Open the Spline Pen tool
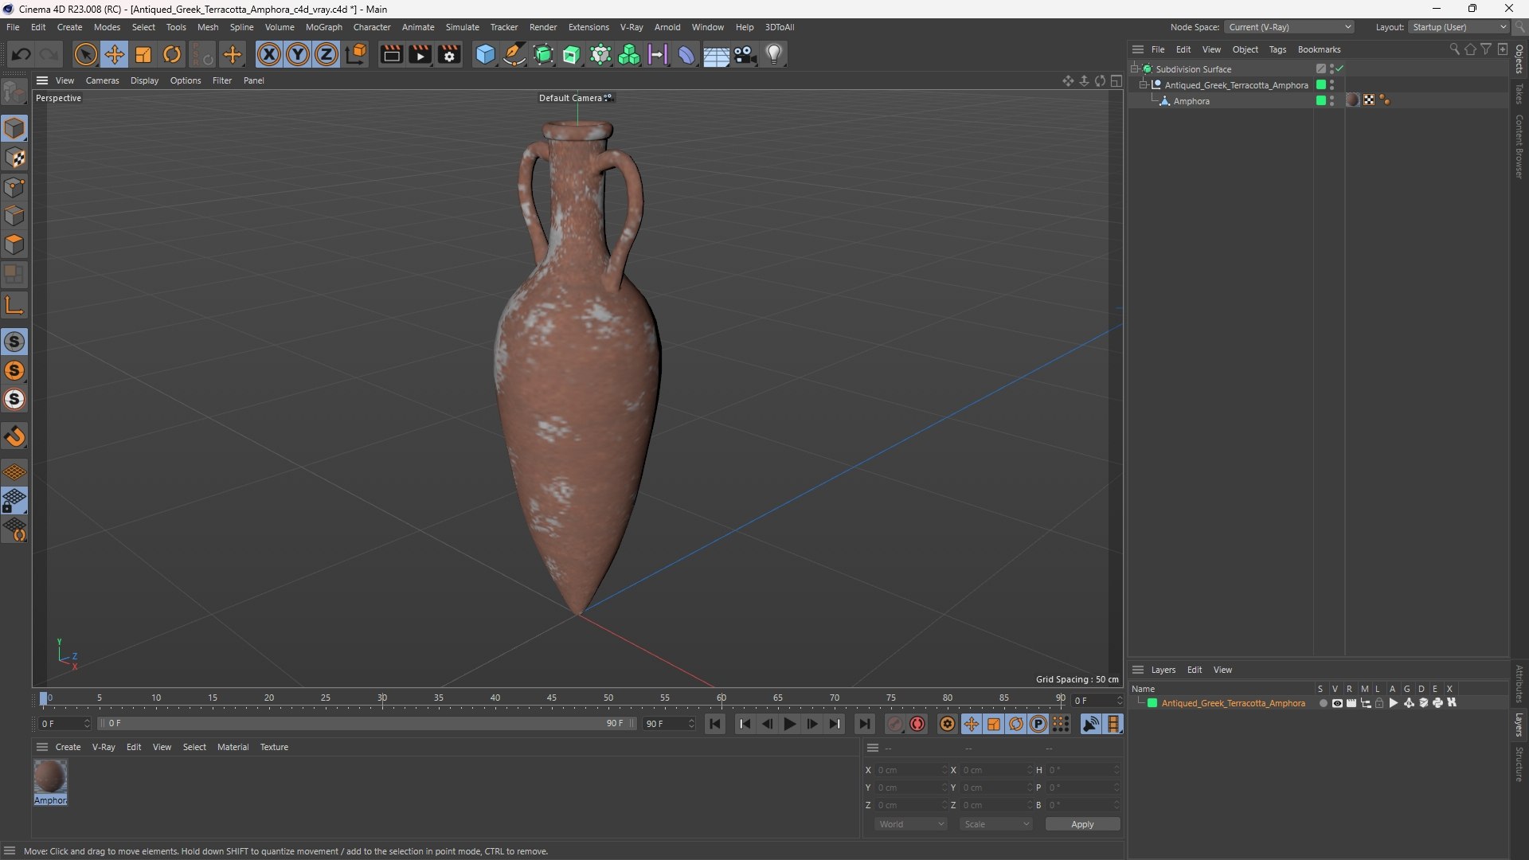The image size is (1529, 860). point(514,54)
